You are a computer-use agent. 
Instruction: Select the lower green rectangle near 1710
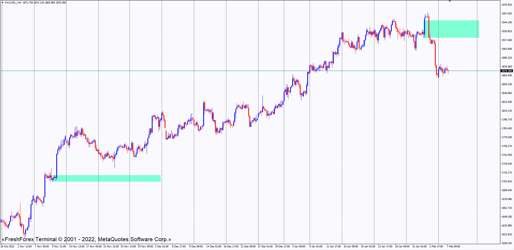[107, 178]
